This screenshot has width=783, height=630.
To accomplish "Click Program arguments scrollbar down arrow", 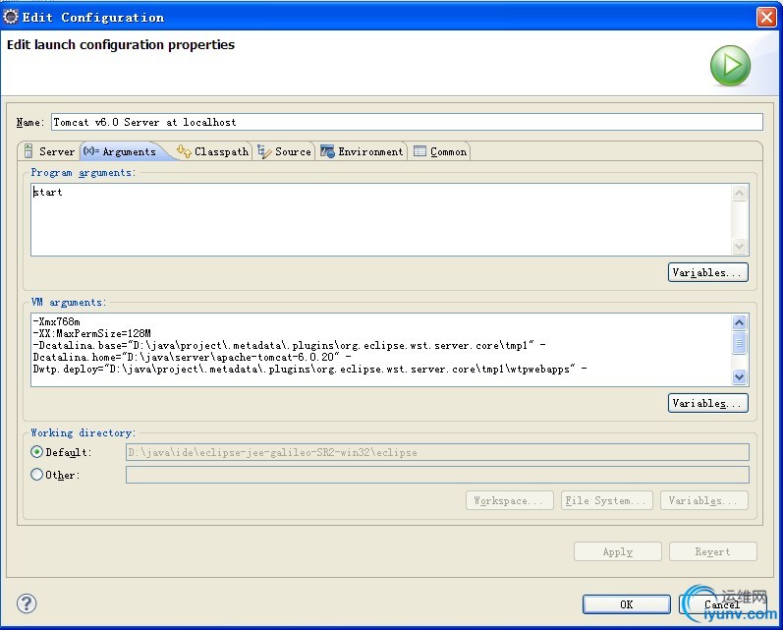I will pyautogui.click(x=740, y=246).
